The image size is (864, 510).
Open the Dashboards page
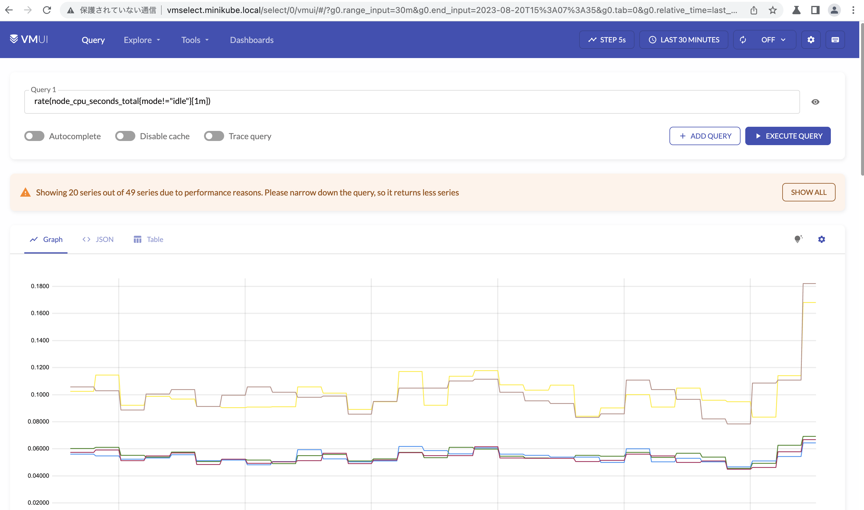pyautogui.click(x=252, y=40)
